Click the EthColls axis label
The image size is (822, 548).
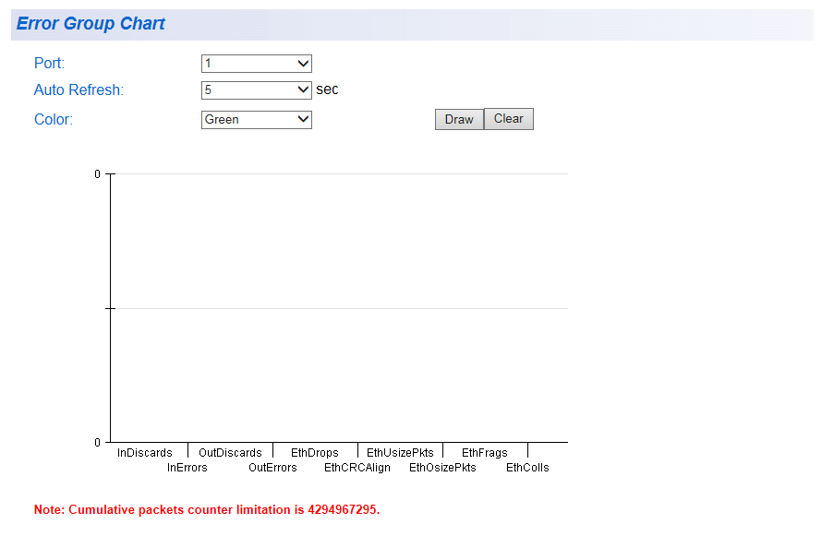click(527, 468)
